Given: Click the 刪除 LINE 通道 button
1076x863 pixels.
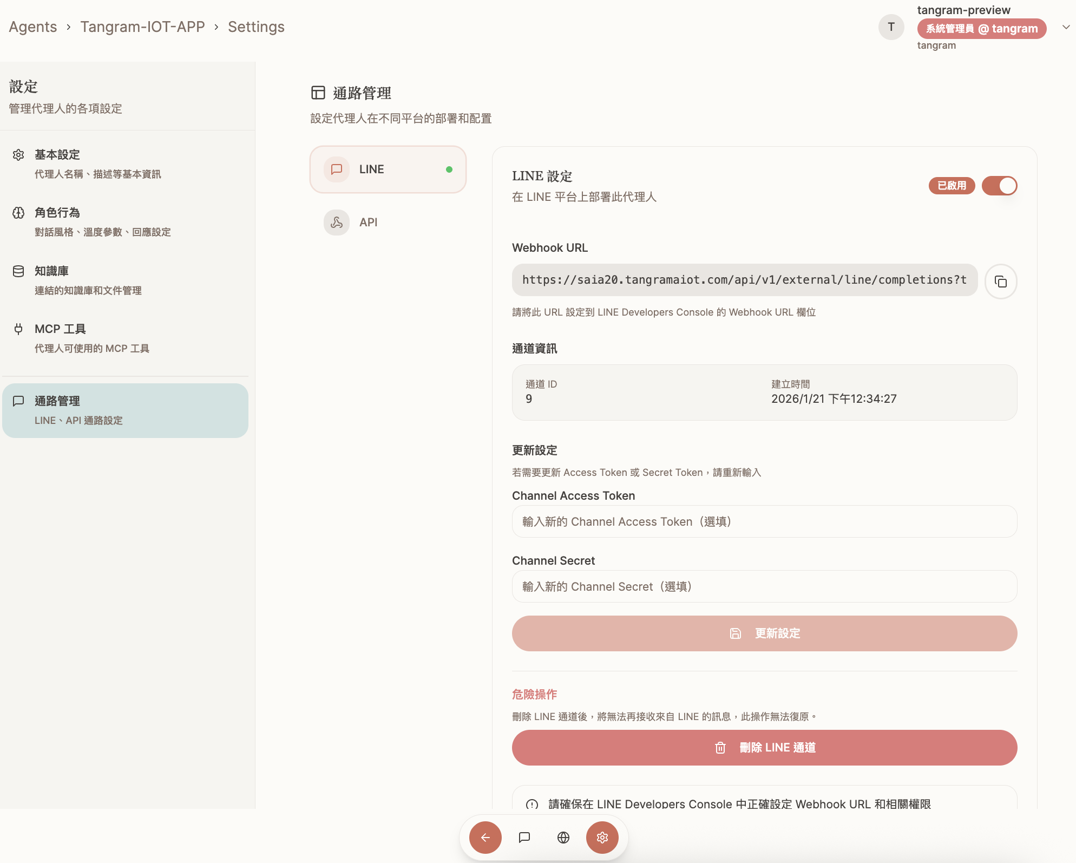Looking at the screenshot, I should [764, 748].
